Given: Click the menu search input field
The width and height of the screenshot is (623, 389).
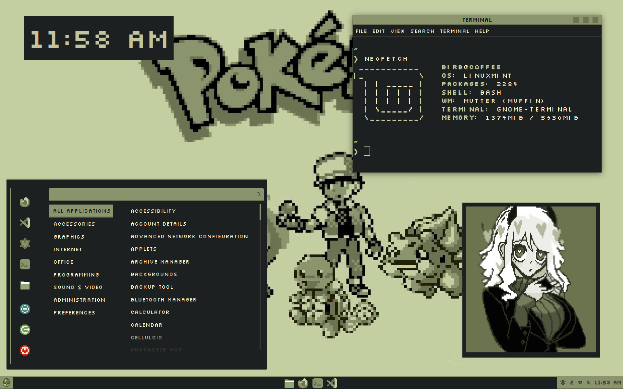Looking at the screenshot, I should click(156, 194).
